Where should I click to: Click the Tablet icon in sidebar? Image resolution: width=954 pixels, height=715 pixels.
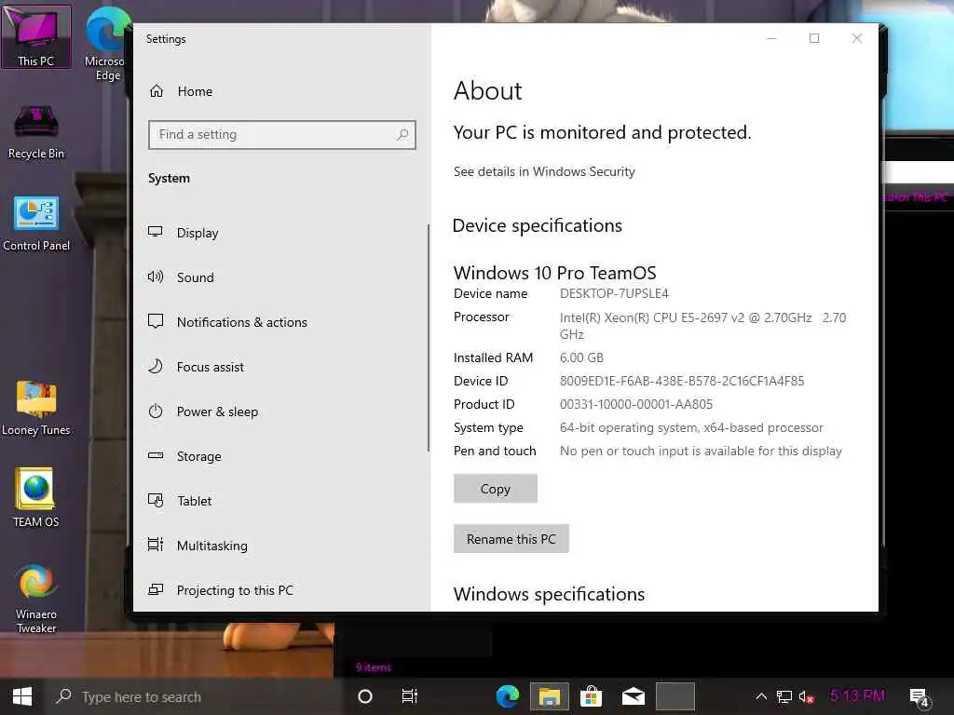(x=156, y=500)
